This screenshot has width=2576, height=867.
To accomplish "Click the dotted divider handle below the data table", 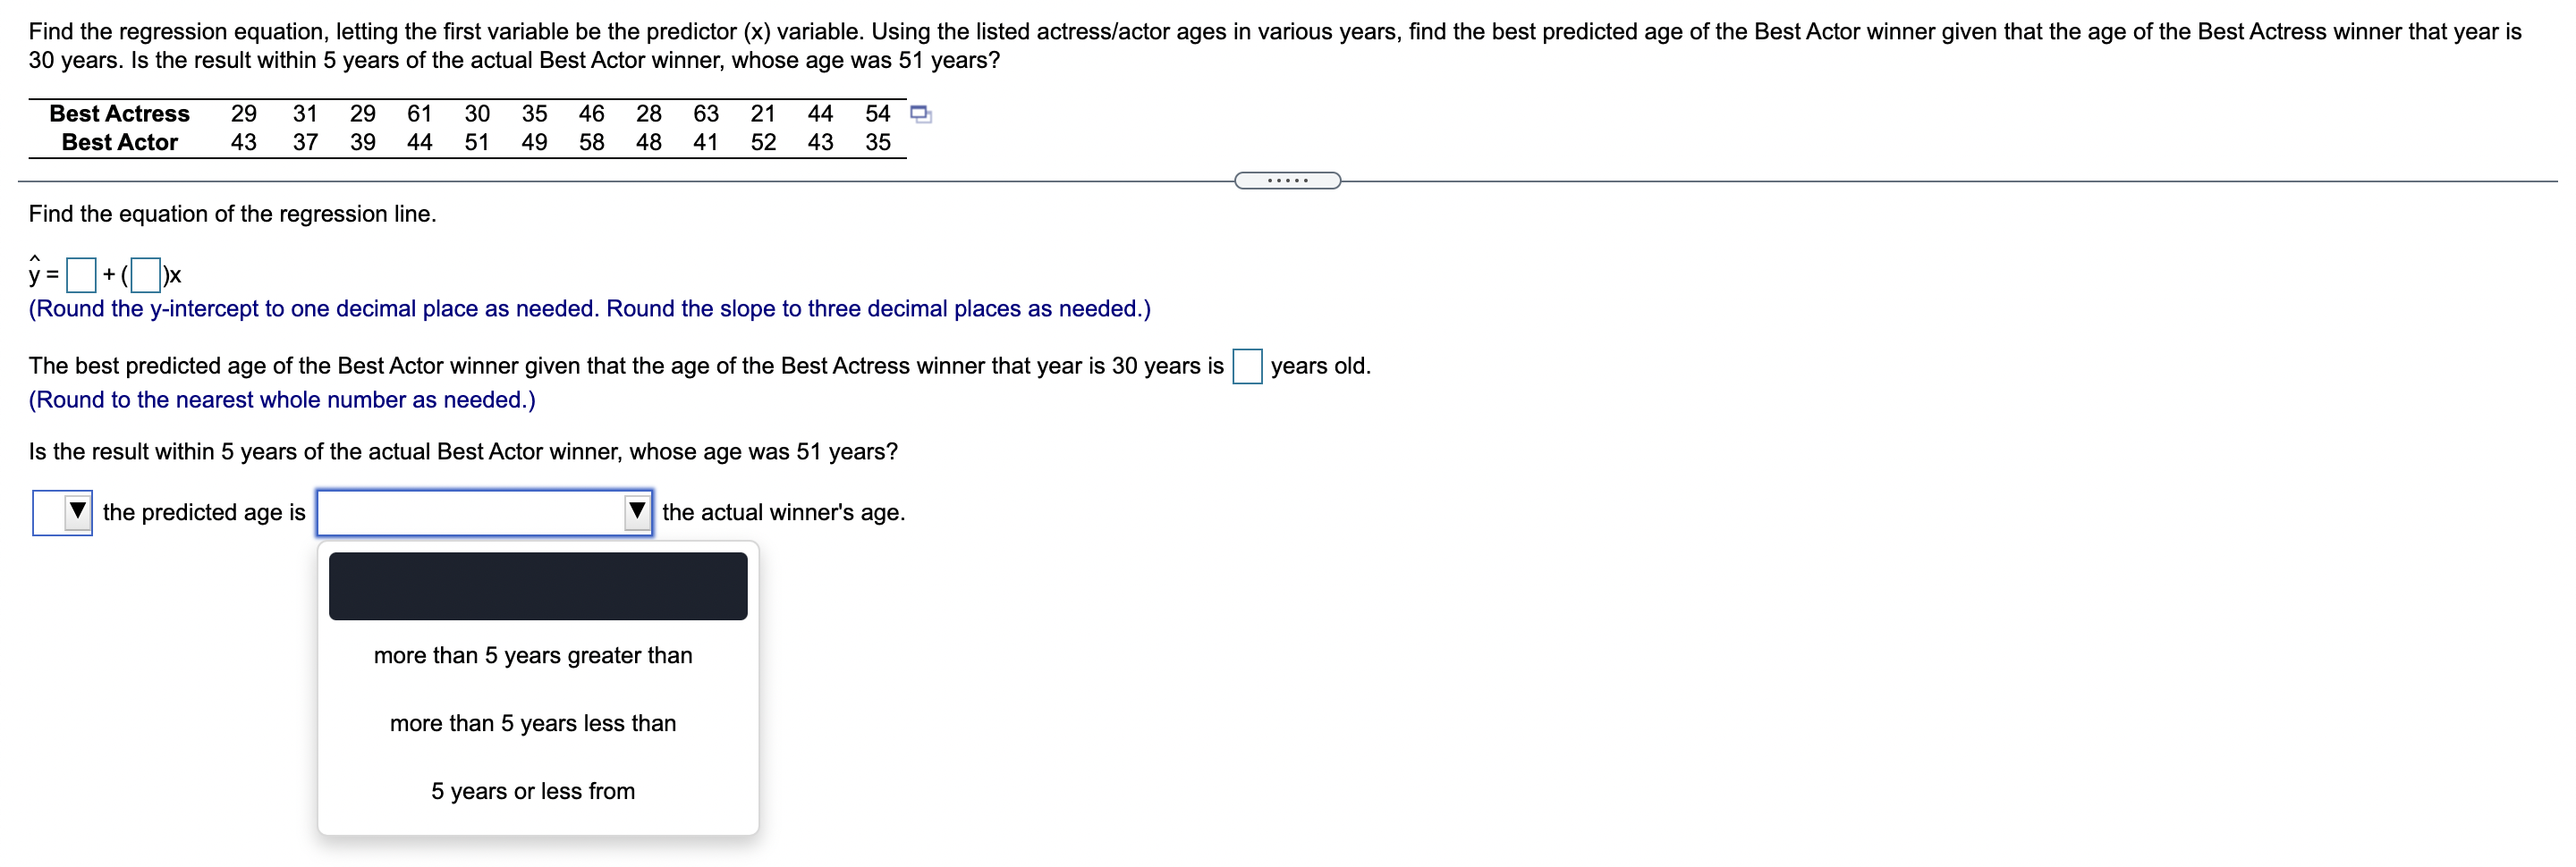I will coord(1287,180).
